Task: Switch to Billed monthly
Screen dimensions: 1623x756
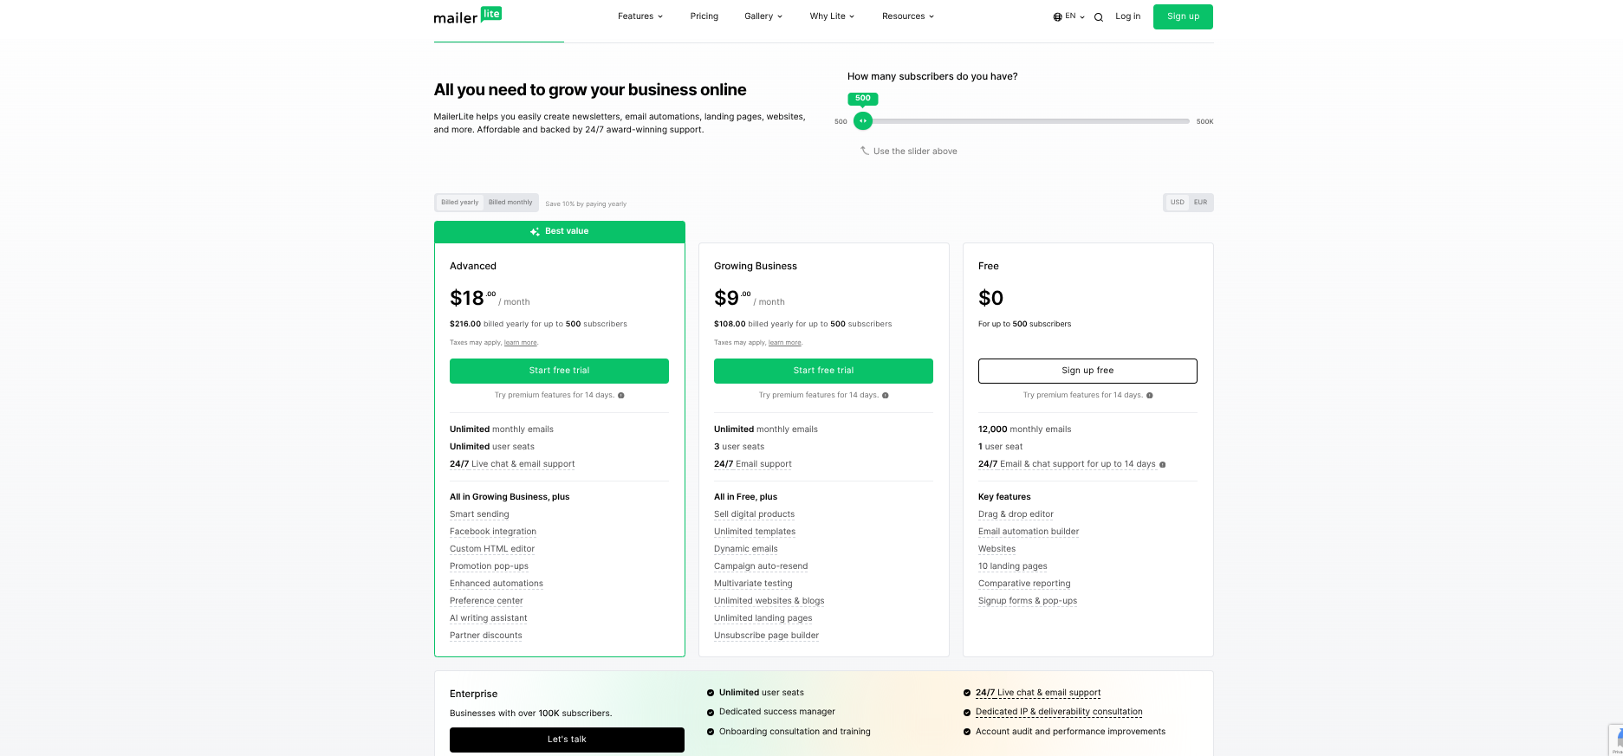Action: [x=510, y=203]
